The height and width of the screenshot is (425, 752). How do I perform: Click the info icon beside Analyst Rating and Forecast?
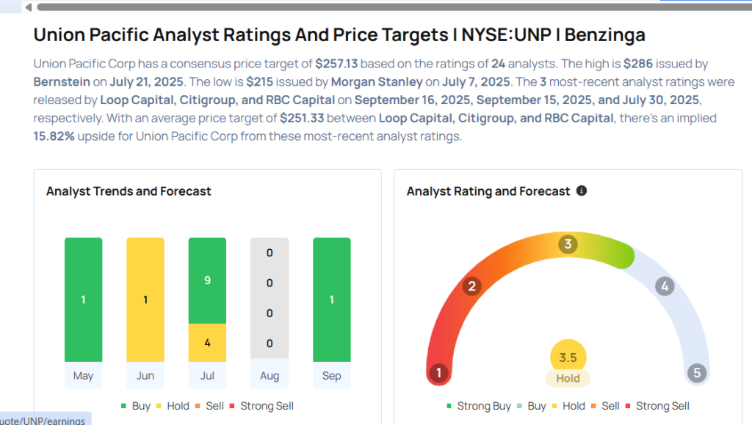tap(582, 191)
